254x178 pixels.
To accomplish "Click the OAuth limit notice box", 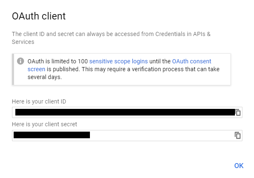I will coord(121,69).
